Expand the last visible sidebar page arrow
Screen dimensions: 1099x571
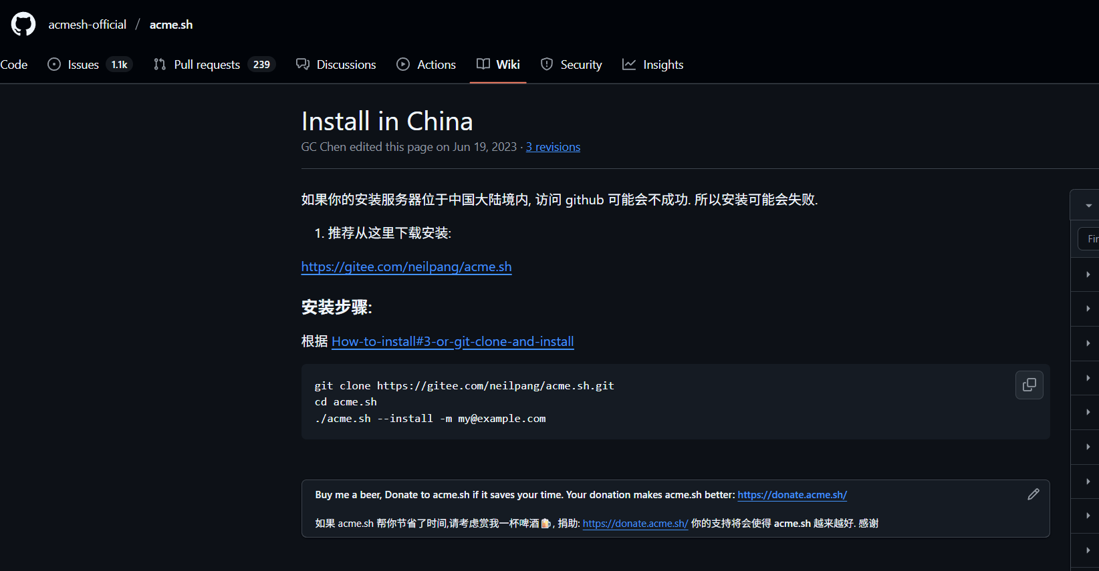pyautogui.click(x=1088, y=550)
